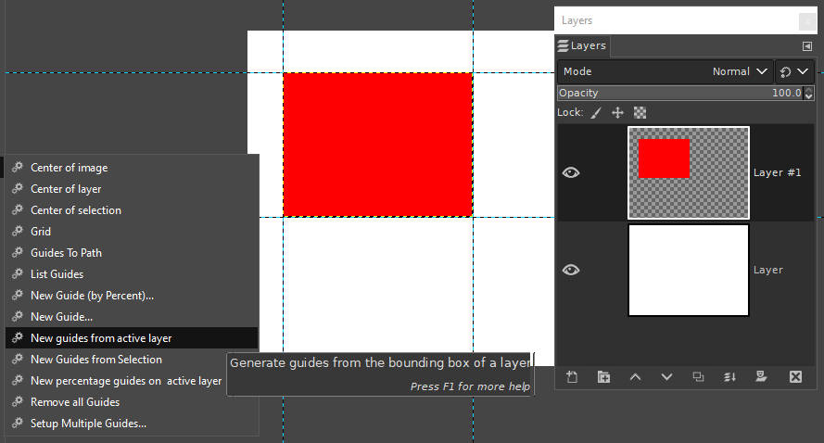This screenshot has height=443, width=824.
Task: Open Setup Multiple Guides... dialog
Action: tap(132, 424)
